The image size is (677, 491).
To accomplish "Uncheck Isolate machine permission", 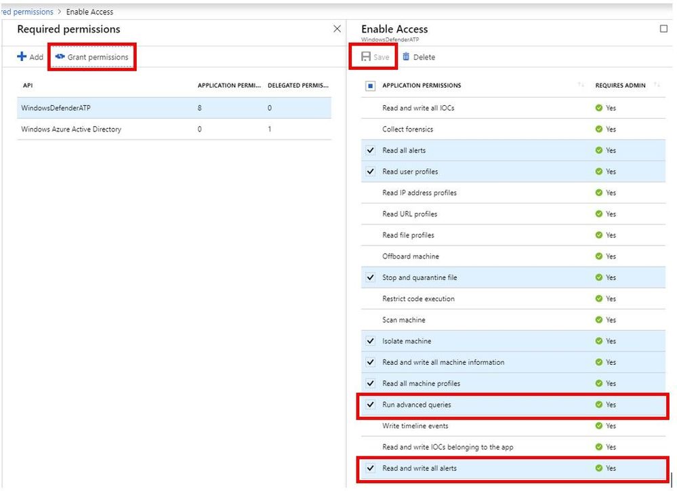I will point(371,341).
